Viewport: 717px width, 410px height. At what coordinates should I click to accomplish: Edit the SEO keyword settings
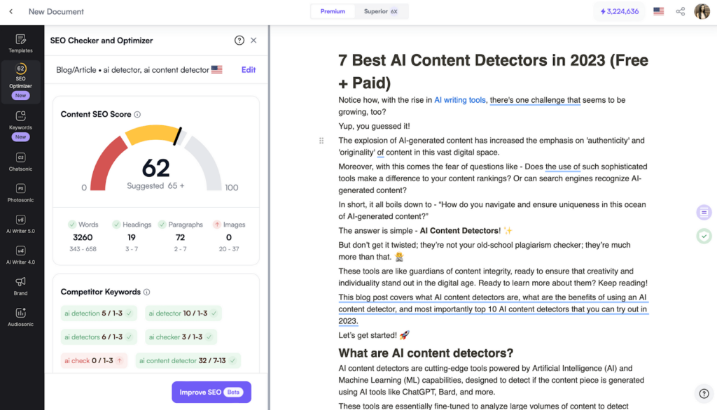[x=249, y=70]
